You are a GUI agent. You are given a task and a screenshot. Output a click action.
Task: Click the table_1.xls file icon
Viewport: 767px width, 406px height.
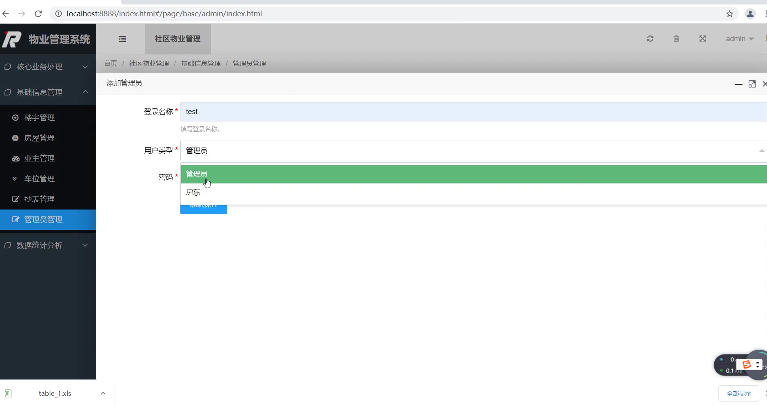[x=8, y=393]
